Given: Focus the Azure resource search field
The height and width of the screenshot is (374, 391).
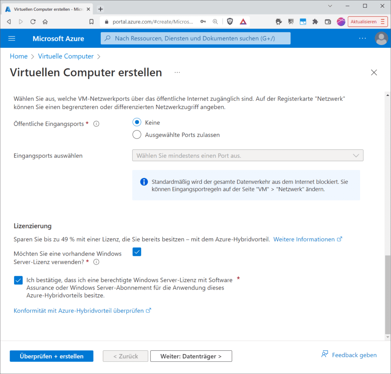Looking at the screenshot, I should (195, 39).
